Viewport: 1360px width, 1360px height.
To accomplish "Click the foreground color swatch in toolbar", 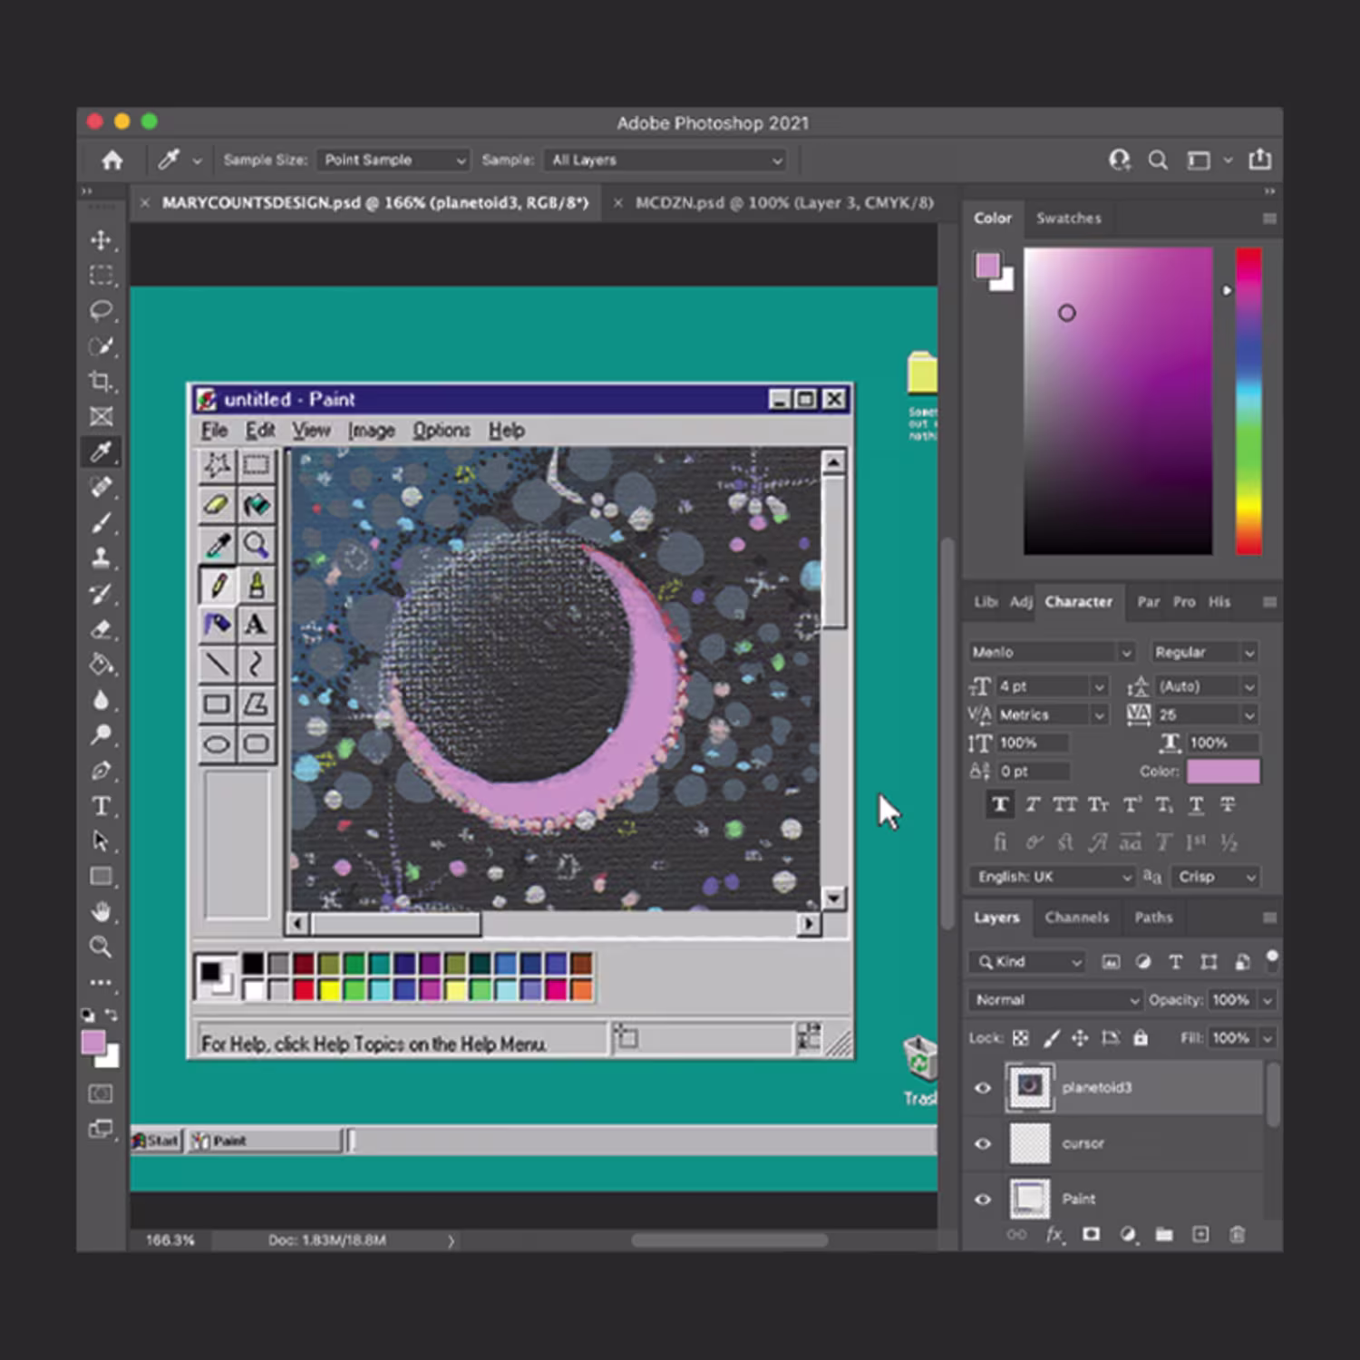I will point(93,1043).
